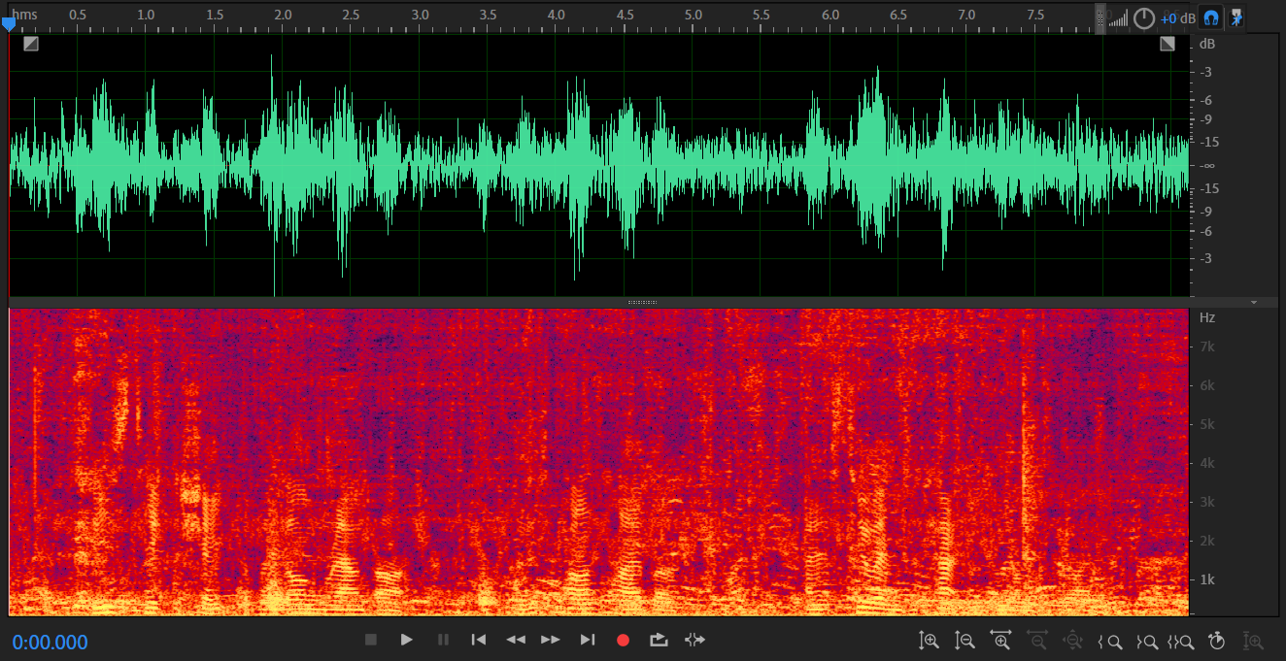This screenshot has height=661, width=1286.
Task: Toggle Skip Selection button
Action: [x=694, y=640]
